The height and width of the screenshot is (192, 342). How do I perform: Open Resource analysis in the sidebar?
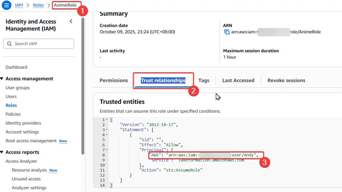[29, 170]
